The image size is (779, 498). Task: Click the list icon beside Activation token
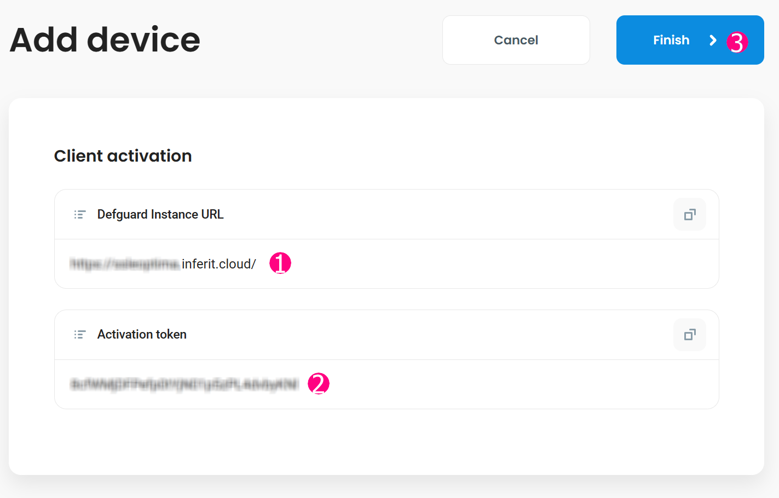[x=80, y=334]
